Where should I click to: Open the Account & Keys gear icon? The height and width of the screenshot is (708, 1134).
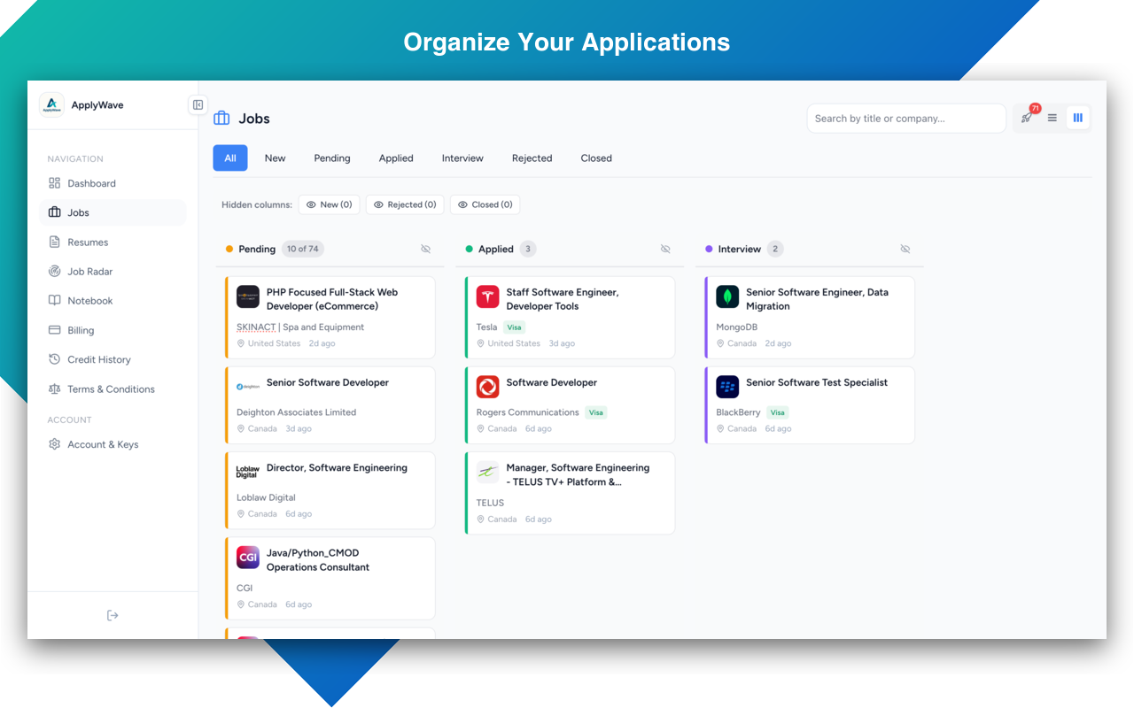point(55,444)
